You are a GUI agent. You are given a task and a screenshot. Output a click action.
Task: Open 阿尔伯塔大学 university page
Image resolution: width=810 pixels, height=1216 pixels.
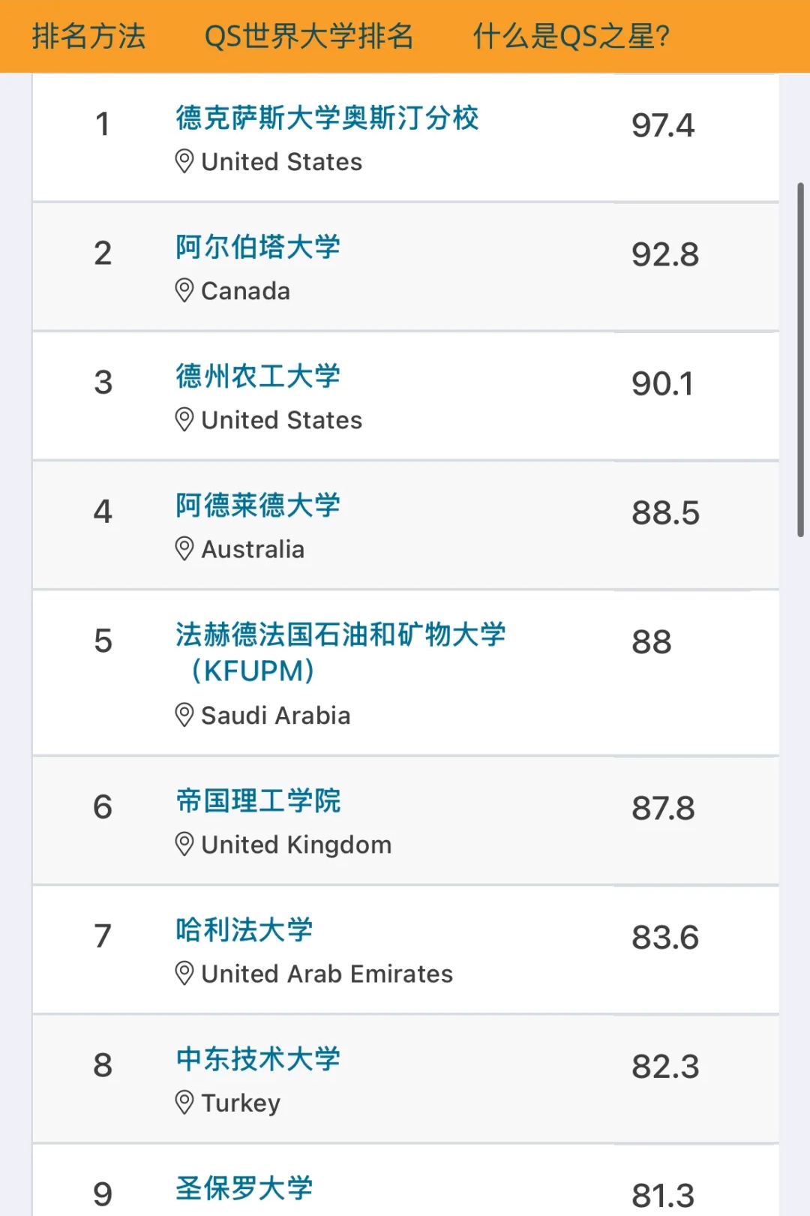pos(258,247)
